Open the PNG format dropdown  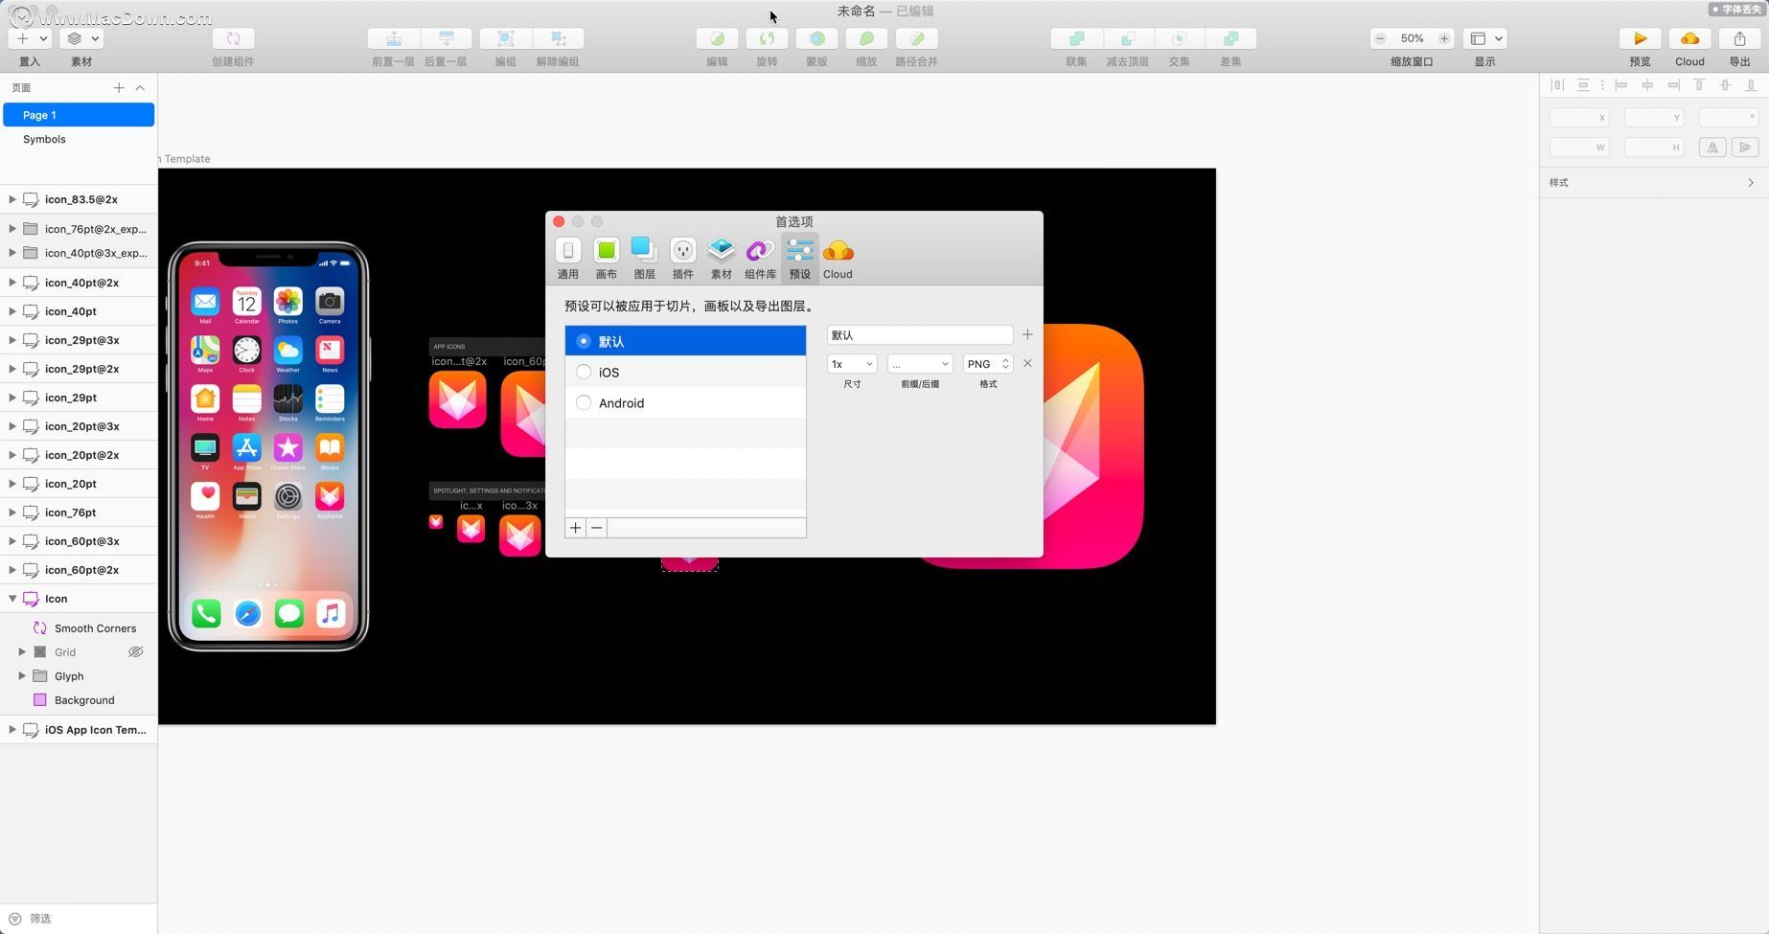click(988, 364)
